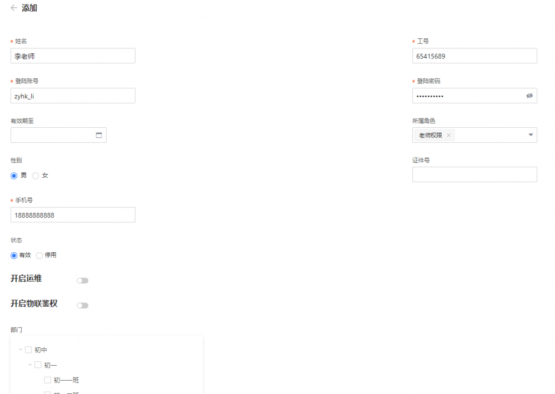555x394 pixels.
Task: Click the back arrow beside 添加
Action: point(14,8)
